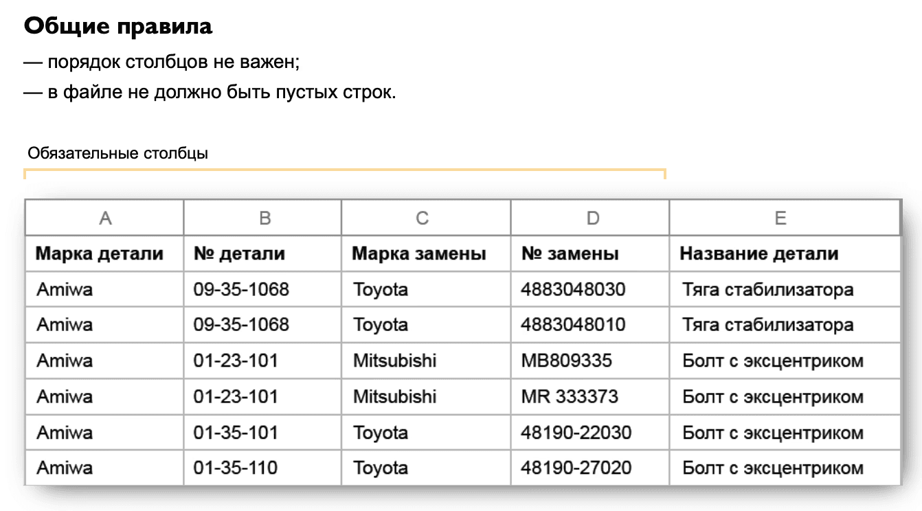This screenshot has width=922, height=511.
Task: Click the 'Общие правила' heading
Action: [118, 26]
